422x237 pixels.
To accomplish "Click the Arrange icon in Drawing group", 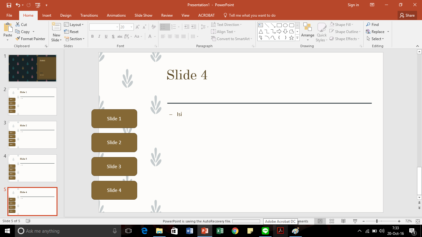I will pyautogui.click(x=307, y=31).
